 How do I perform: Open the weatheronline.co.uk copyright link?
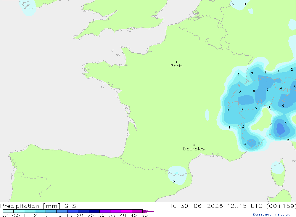(271, 214)
